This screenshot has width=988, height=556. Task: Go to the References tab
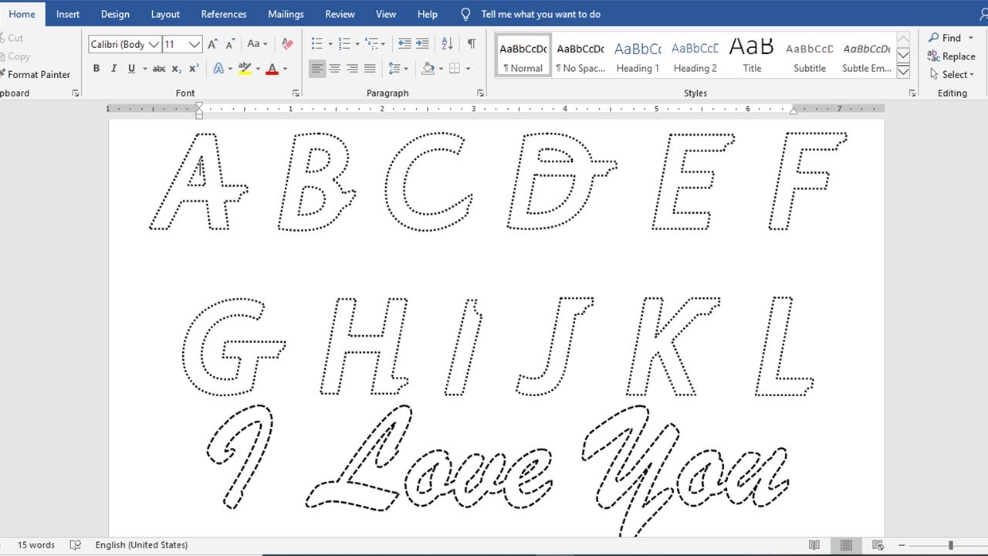224,14
